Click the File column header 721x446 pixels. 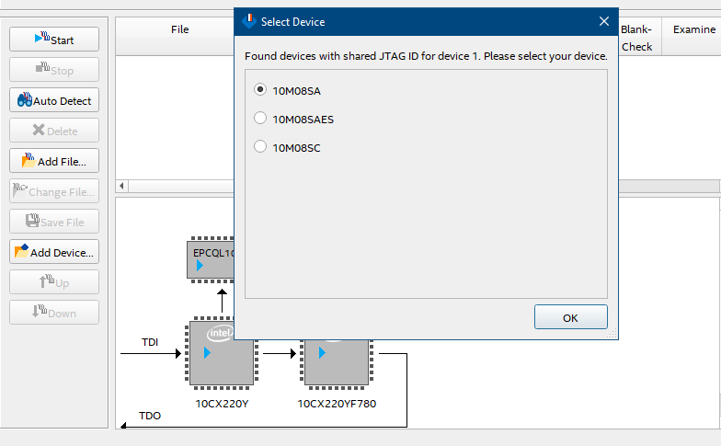tap(180, 29)
